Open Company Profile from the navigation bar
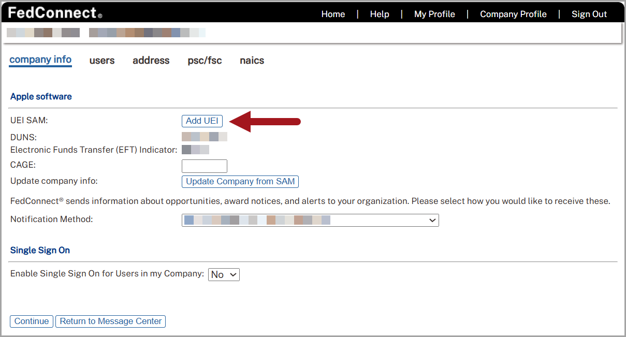 pos(513,14)
